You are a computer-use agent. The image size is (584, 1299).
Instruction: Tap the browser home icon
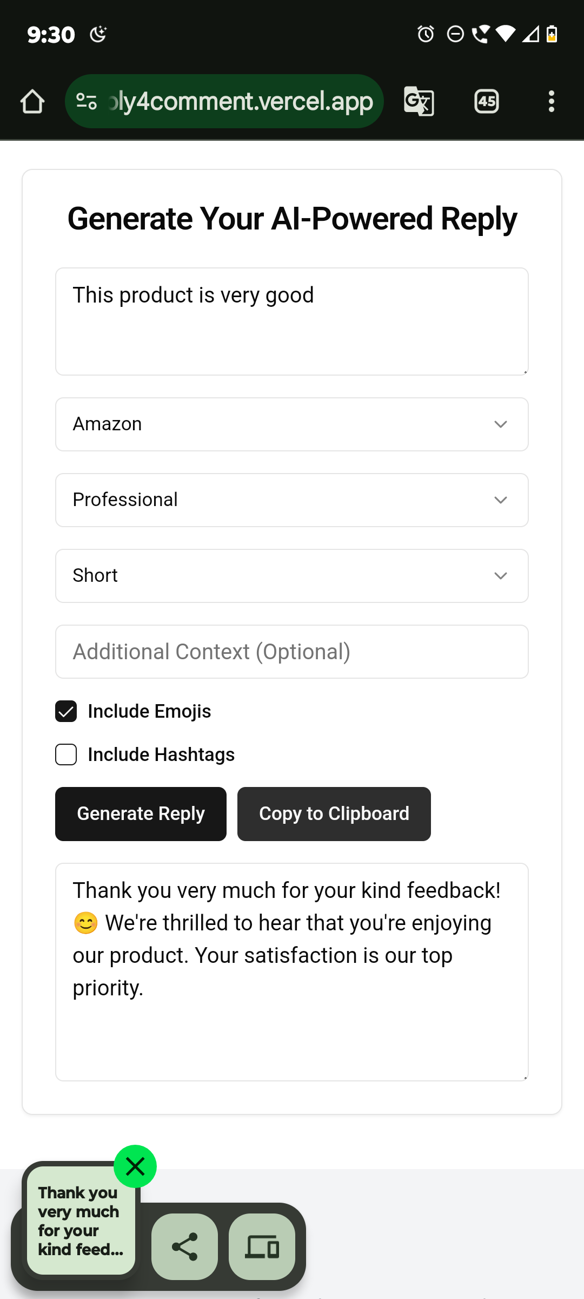(x=32, y=101)
